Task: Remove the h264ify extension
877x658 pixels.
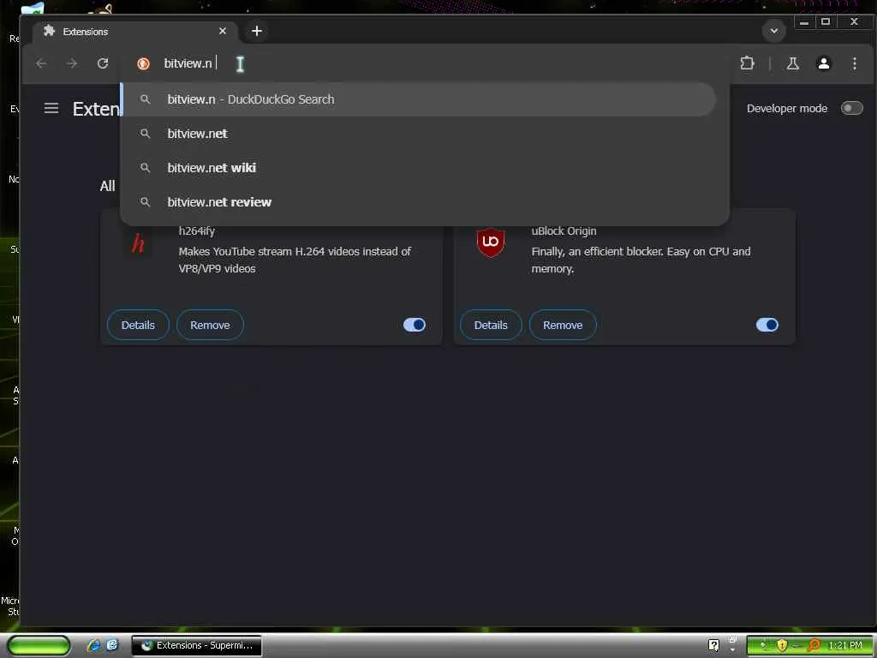Action: click(x=210, y=325)
